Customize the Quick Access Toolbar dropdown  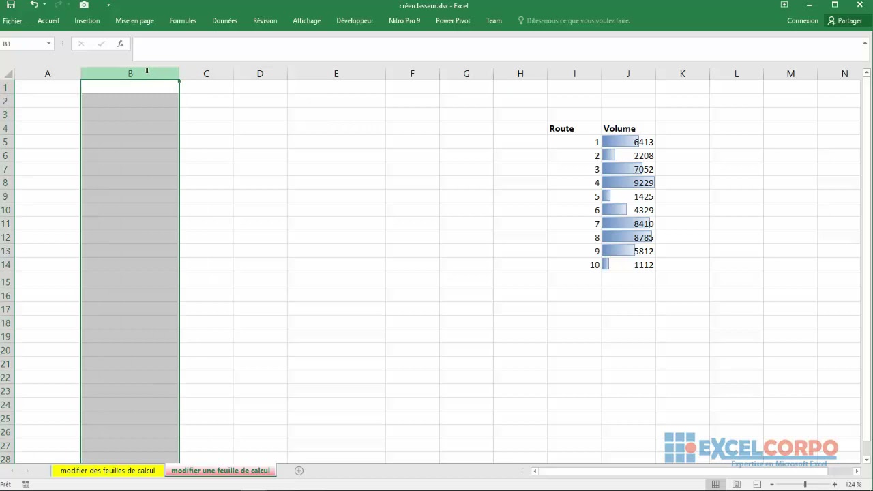[x=108, y=5]
